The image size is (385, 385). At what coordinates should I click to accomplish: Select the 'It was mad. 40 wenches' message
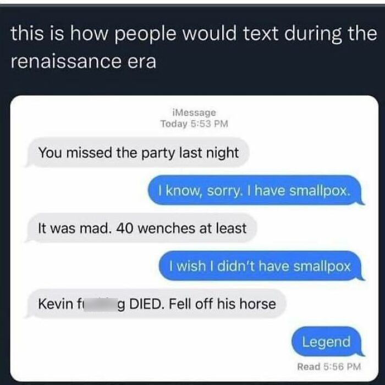point(142,228)
